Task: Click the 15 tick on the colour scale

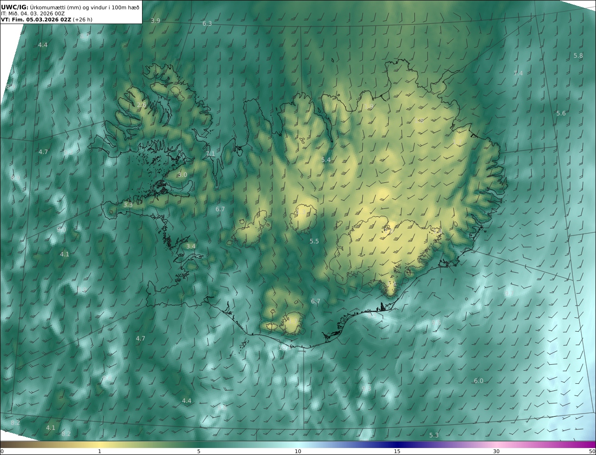Action: click(397, 451)
